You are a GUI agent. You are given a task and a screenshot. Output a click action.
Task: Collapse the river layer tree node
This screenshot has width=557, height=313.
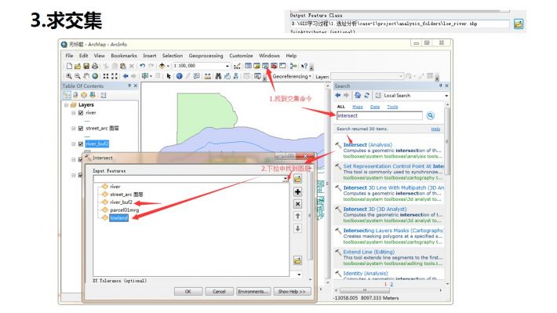pos(74,113)
